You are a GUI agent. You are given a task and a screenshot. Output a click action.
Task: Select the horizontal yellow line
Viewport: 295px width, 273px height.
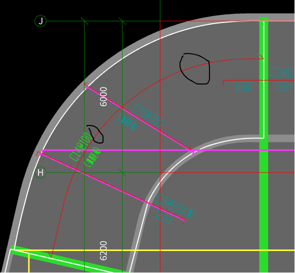[154, 250]
